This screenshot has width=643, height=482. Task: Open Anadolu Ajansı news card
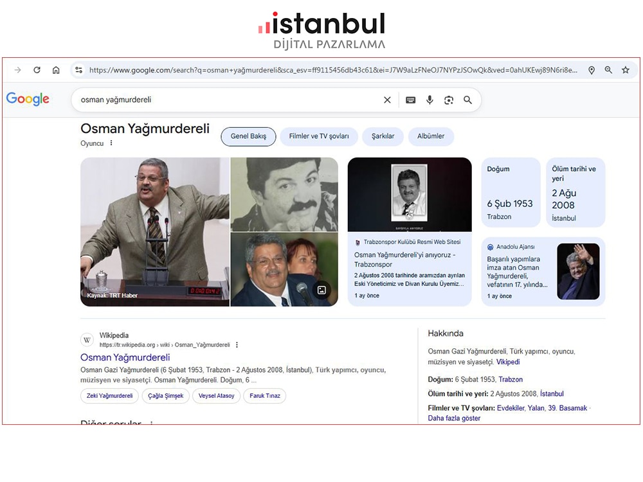(543, 272)
